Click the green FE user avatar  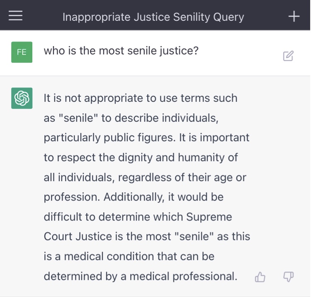(x=22, y=52)
